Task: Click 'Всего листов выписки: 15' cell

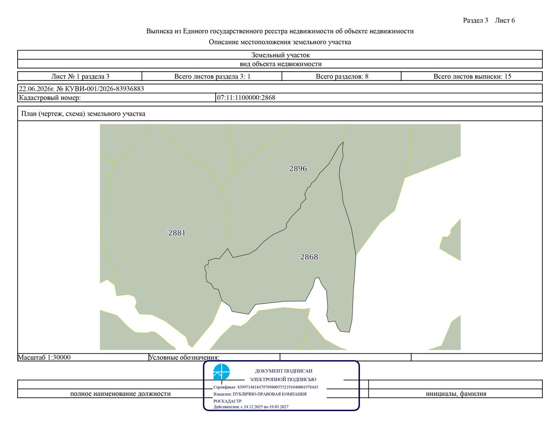Action: 472,76
